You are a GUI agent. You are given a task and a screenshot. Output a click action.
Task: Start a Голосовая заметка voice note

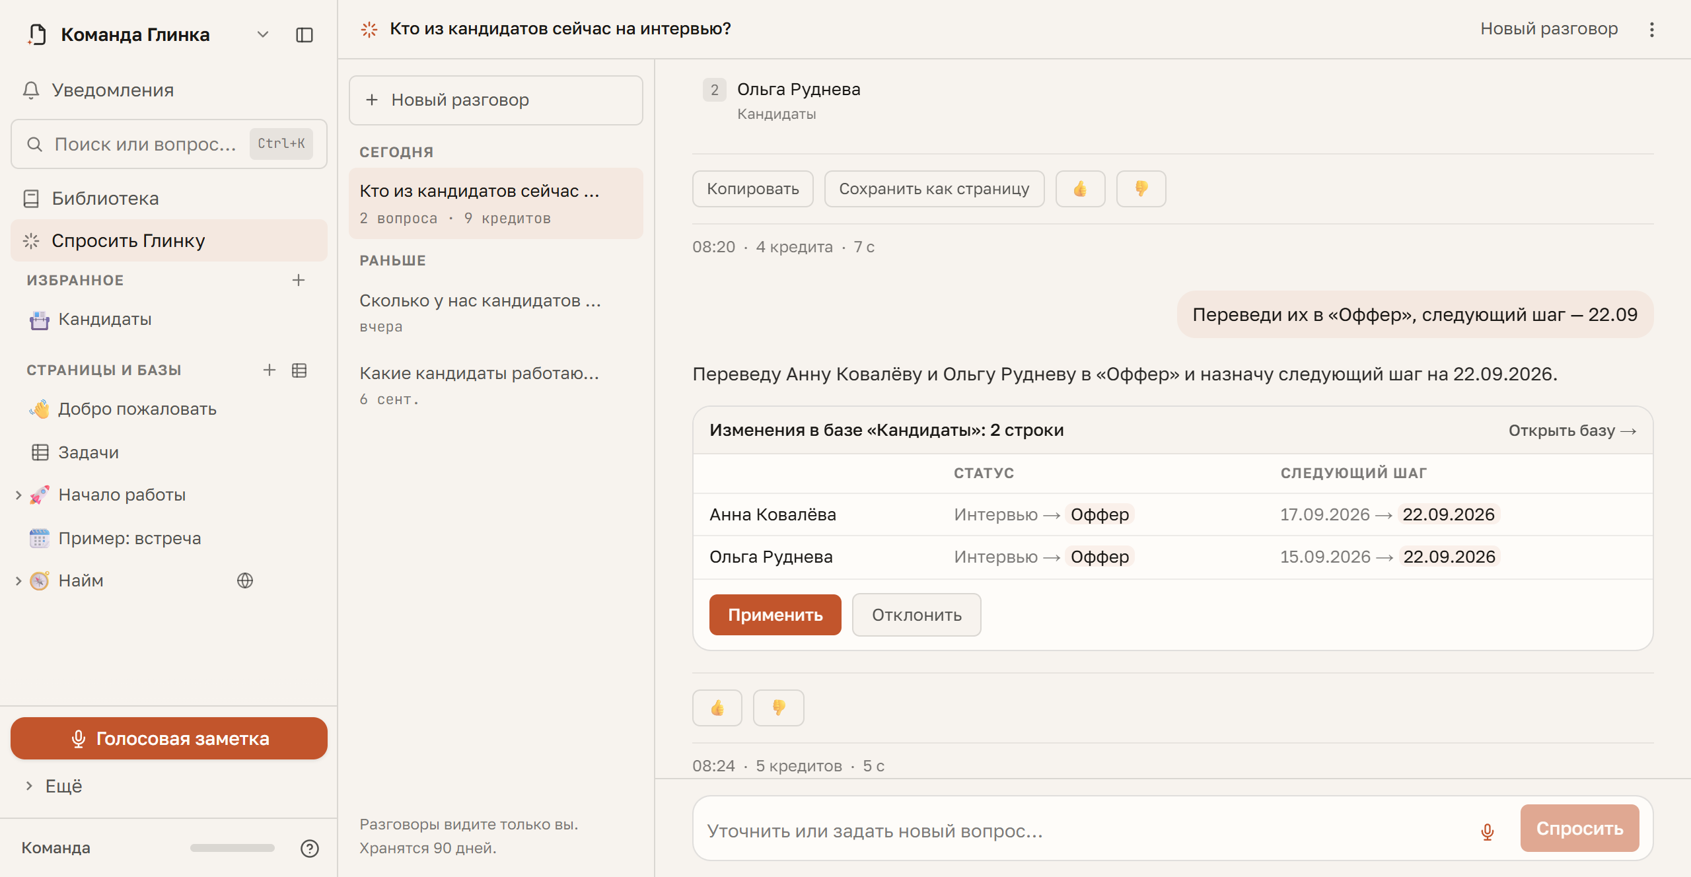(x=169, y=738)
